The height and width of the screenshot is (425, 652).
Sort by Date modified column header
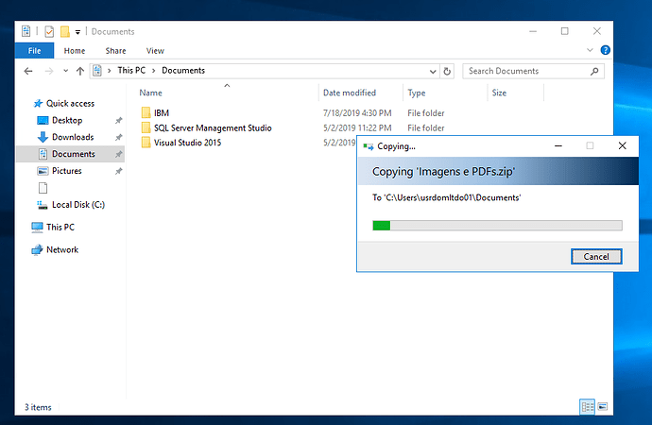point(350,93)
